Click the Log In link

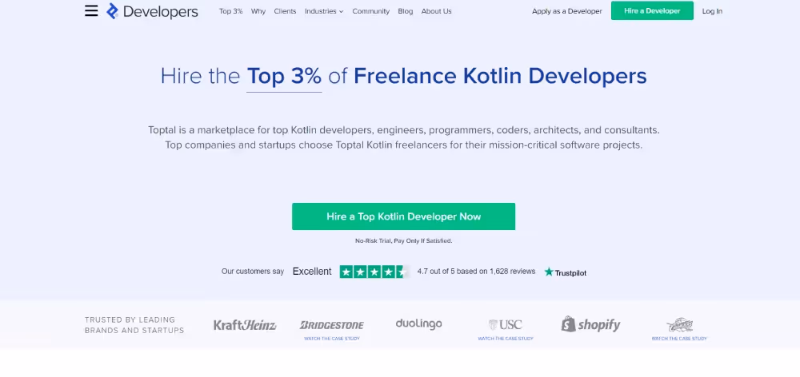pos(712,11)
